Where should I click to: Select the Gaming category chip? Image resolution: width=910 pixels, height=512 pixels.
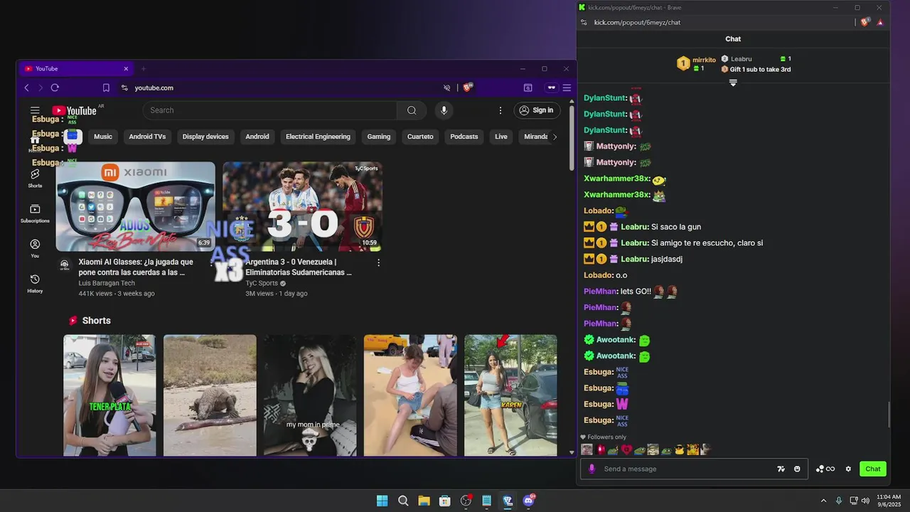[x=379, y=137]
